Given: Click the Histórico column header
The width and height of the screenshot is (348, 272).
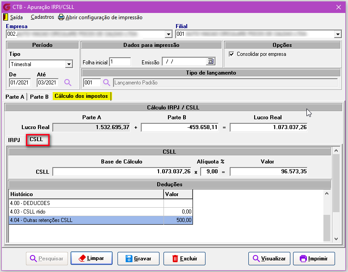Looking at the screenshot, I should (86, 194).
